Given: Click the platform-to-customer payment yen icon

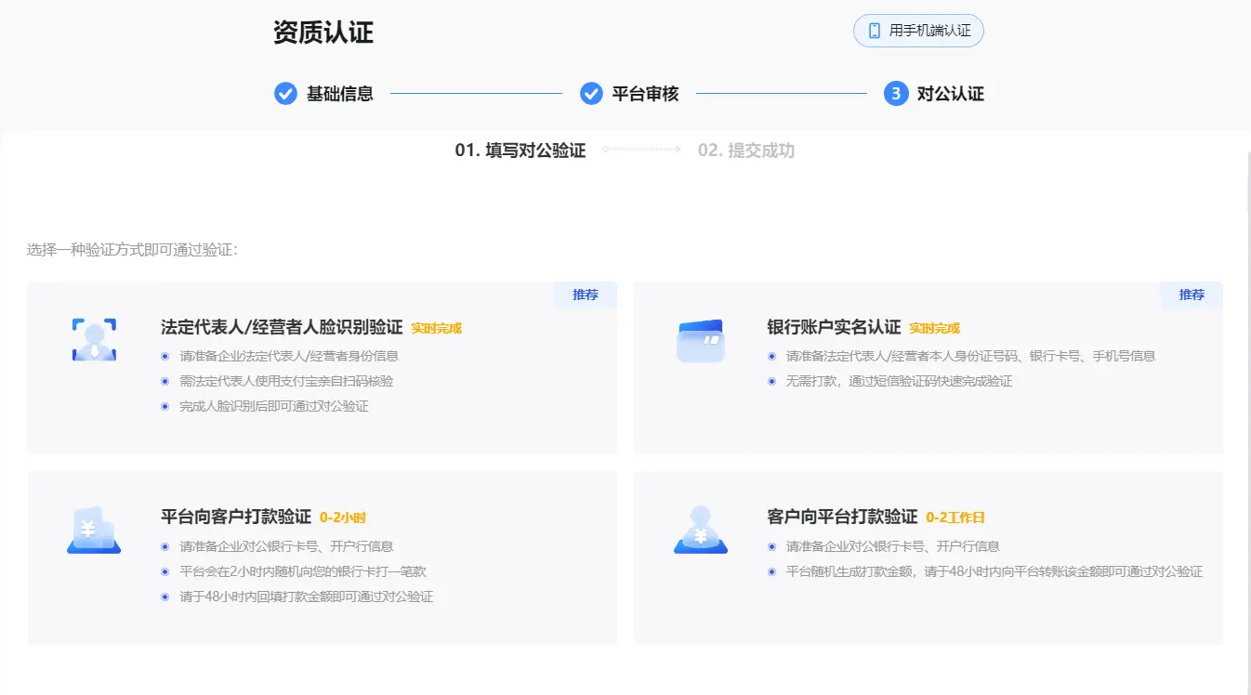Looking at the screenshot, I should pos(94,531).
